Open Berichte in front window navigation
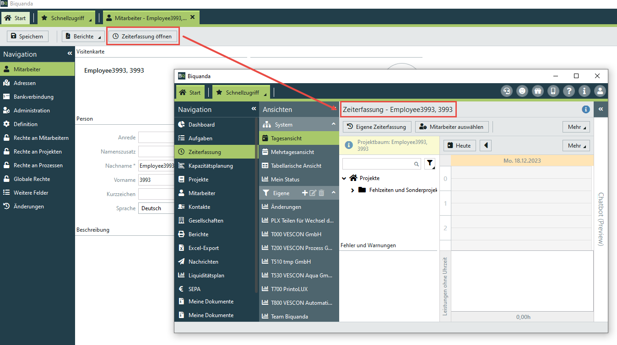Screen dimensions: 617x345 216,234
